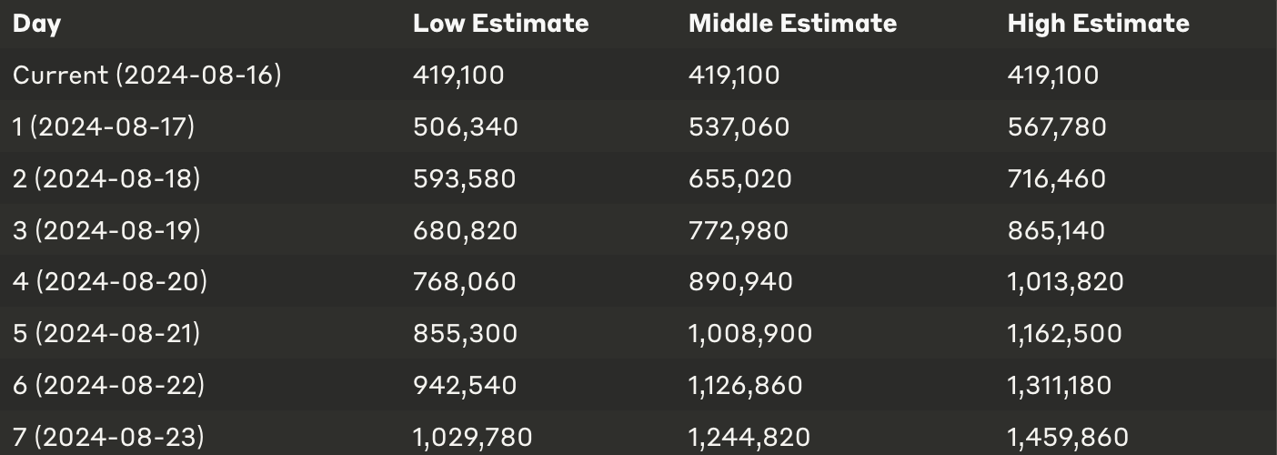The width and height of the screenshot is (1277, 455).
Task: Click high estimate value 1,162,500
Action: coord(1064,334)
